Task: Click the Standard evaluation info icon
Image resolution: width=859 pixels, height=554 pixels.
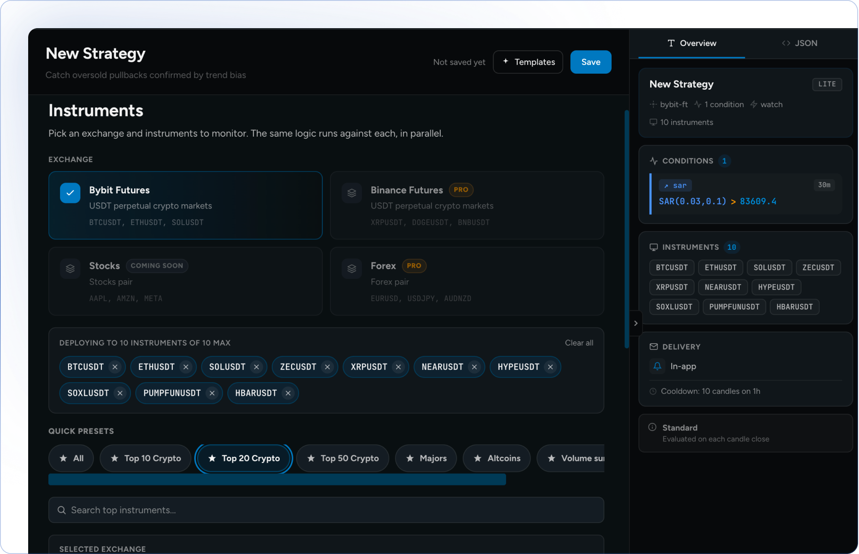Action: (x=652, y=427)
